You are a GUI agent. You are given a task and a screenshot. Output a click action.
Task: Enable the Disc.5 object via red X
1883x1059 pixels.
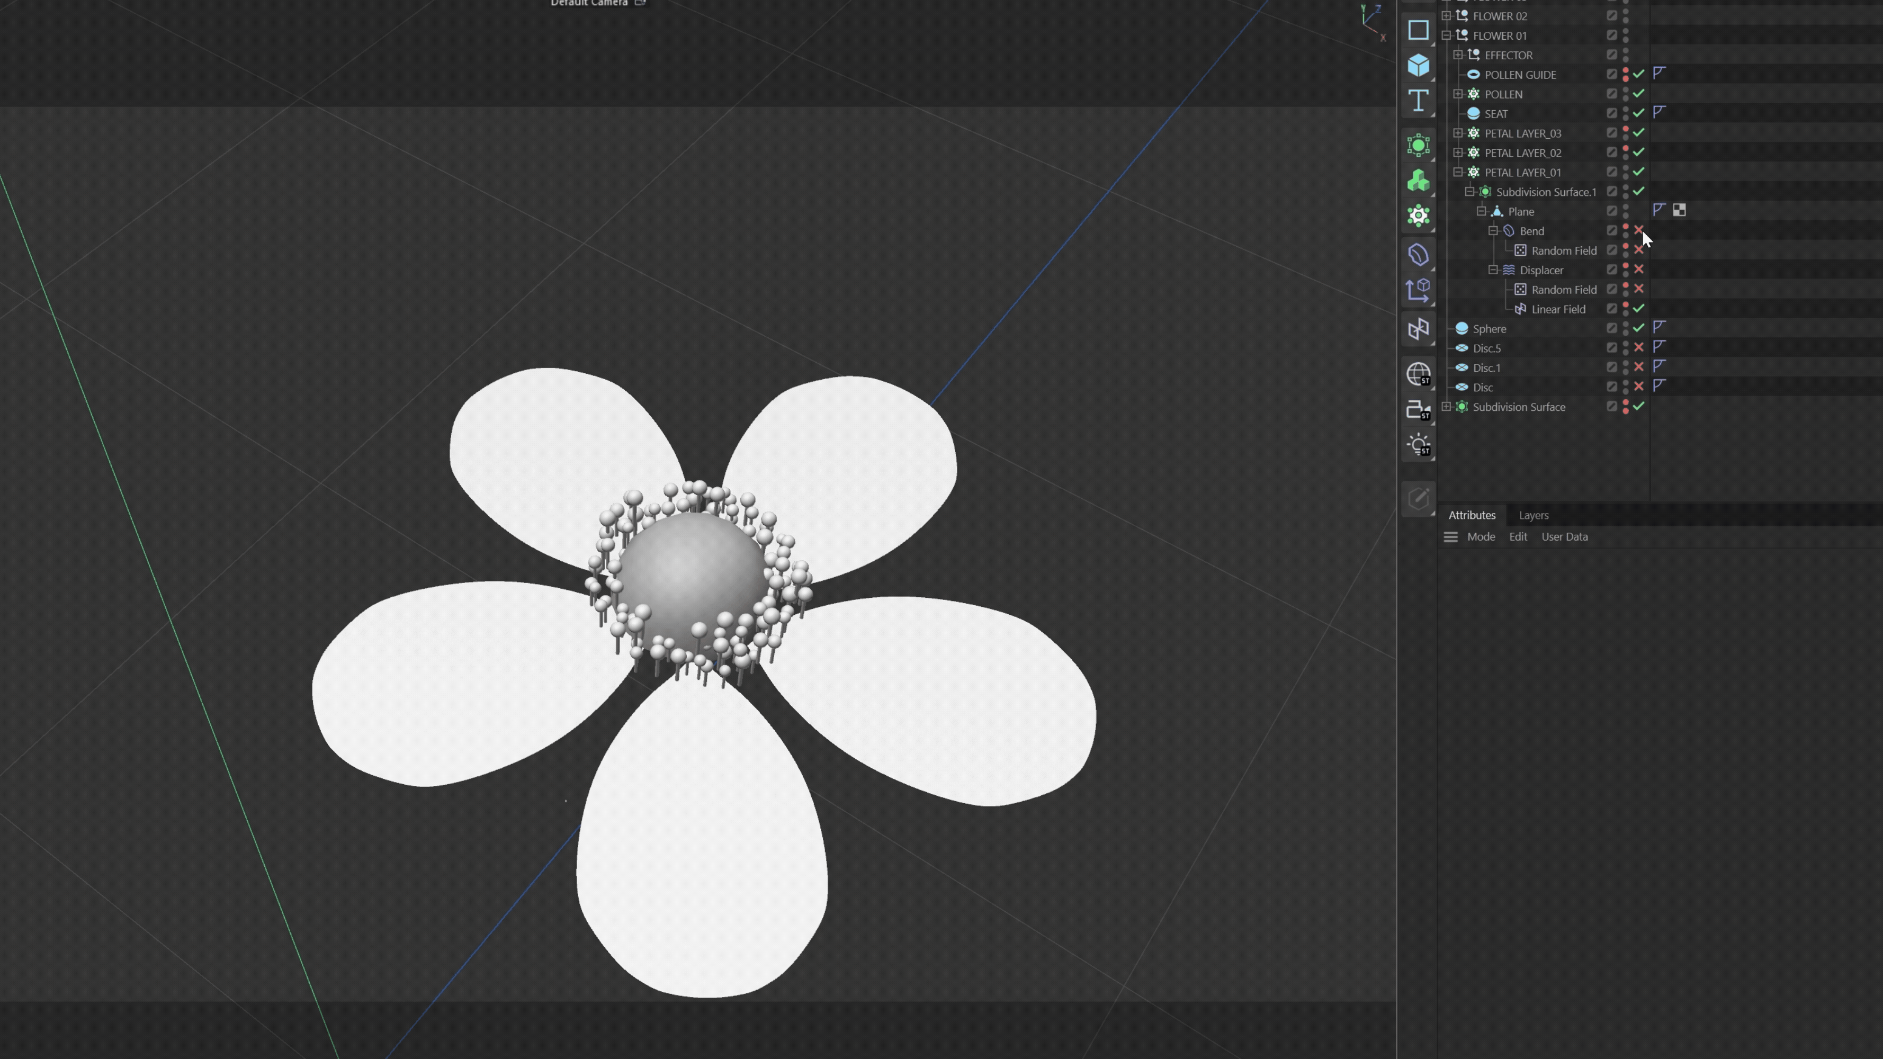pos(1639,348)
